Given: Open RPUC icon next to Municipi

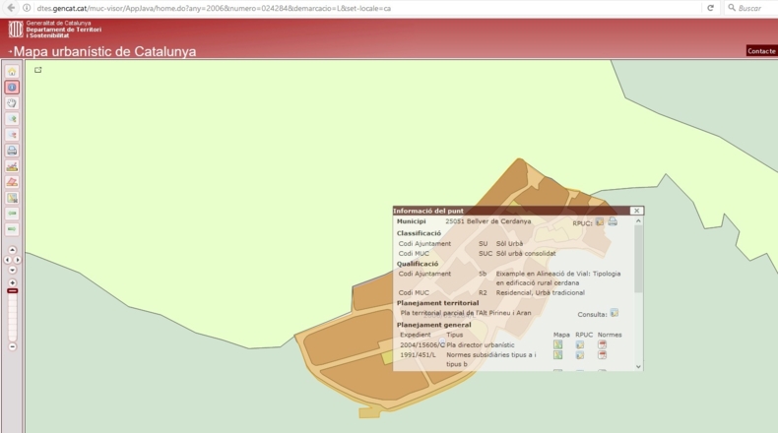Looking at the screenshot, I should pos(600,221).
